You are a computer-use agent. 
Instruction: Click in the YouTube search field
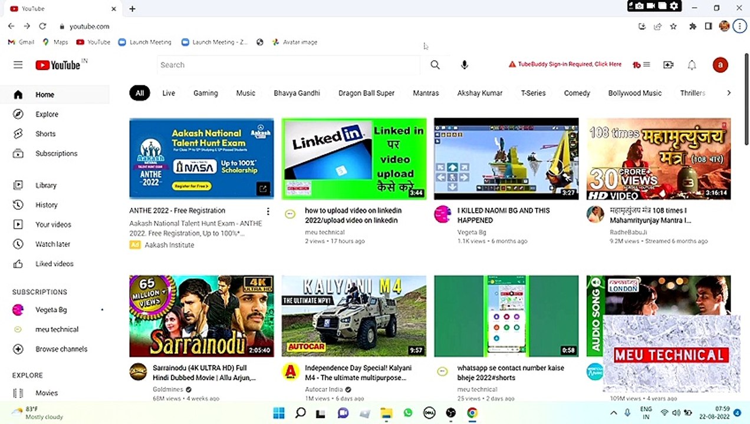pyautogui.click(x=289, y=65)
